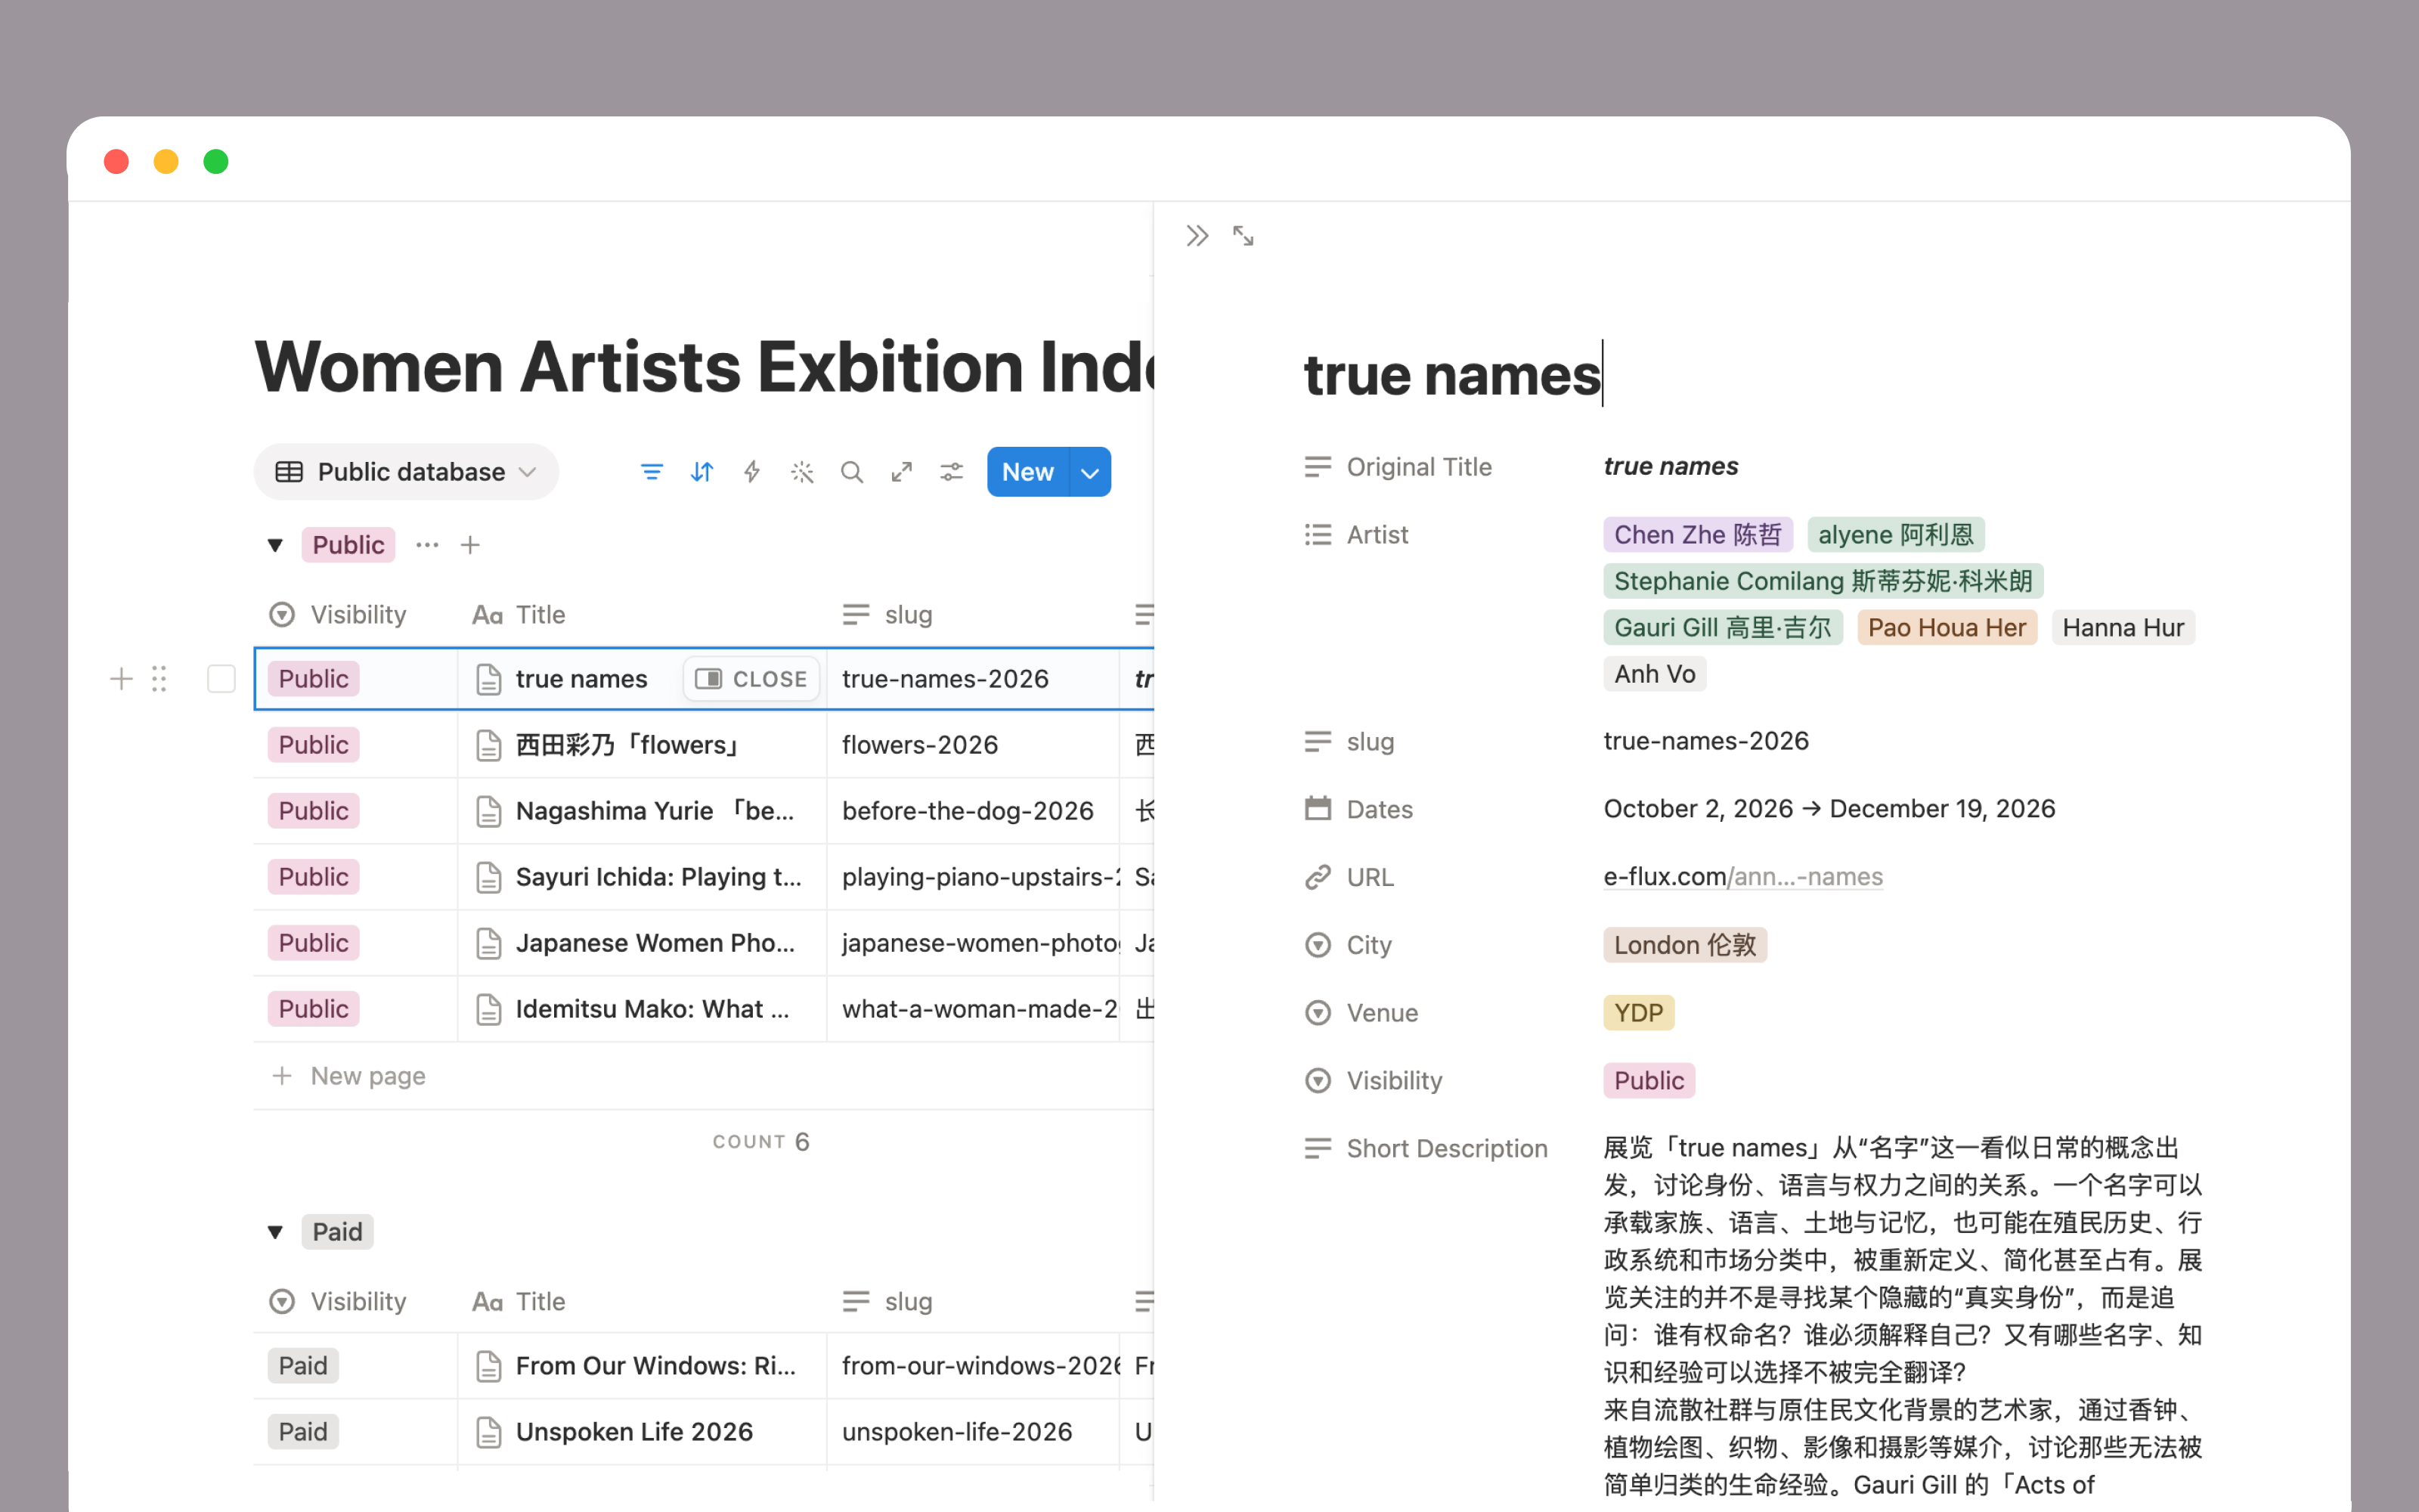Click the link icon next to URL property
The height and width of the screenshot is (1512, 2419).
[x=1318, y=877]
